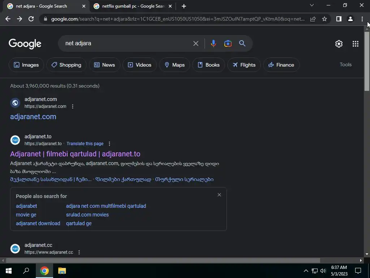Screen dimensions: 370x278
Task: Search by voice microphone icon
Action: tap(213, 43)
